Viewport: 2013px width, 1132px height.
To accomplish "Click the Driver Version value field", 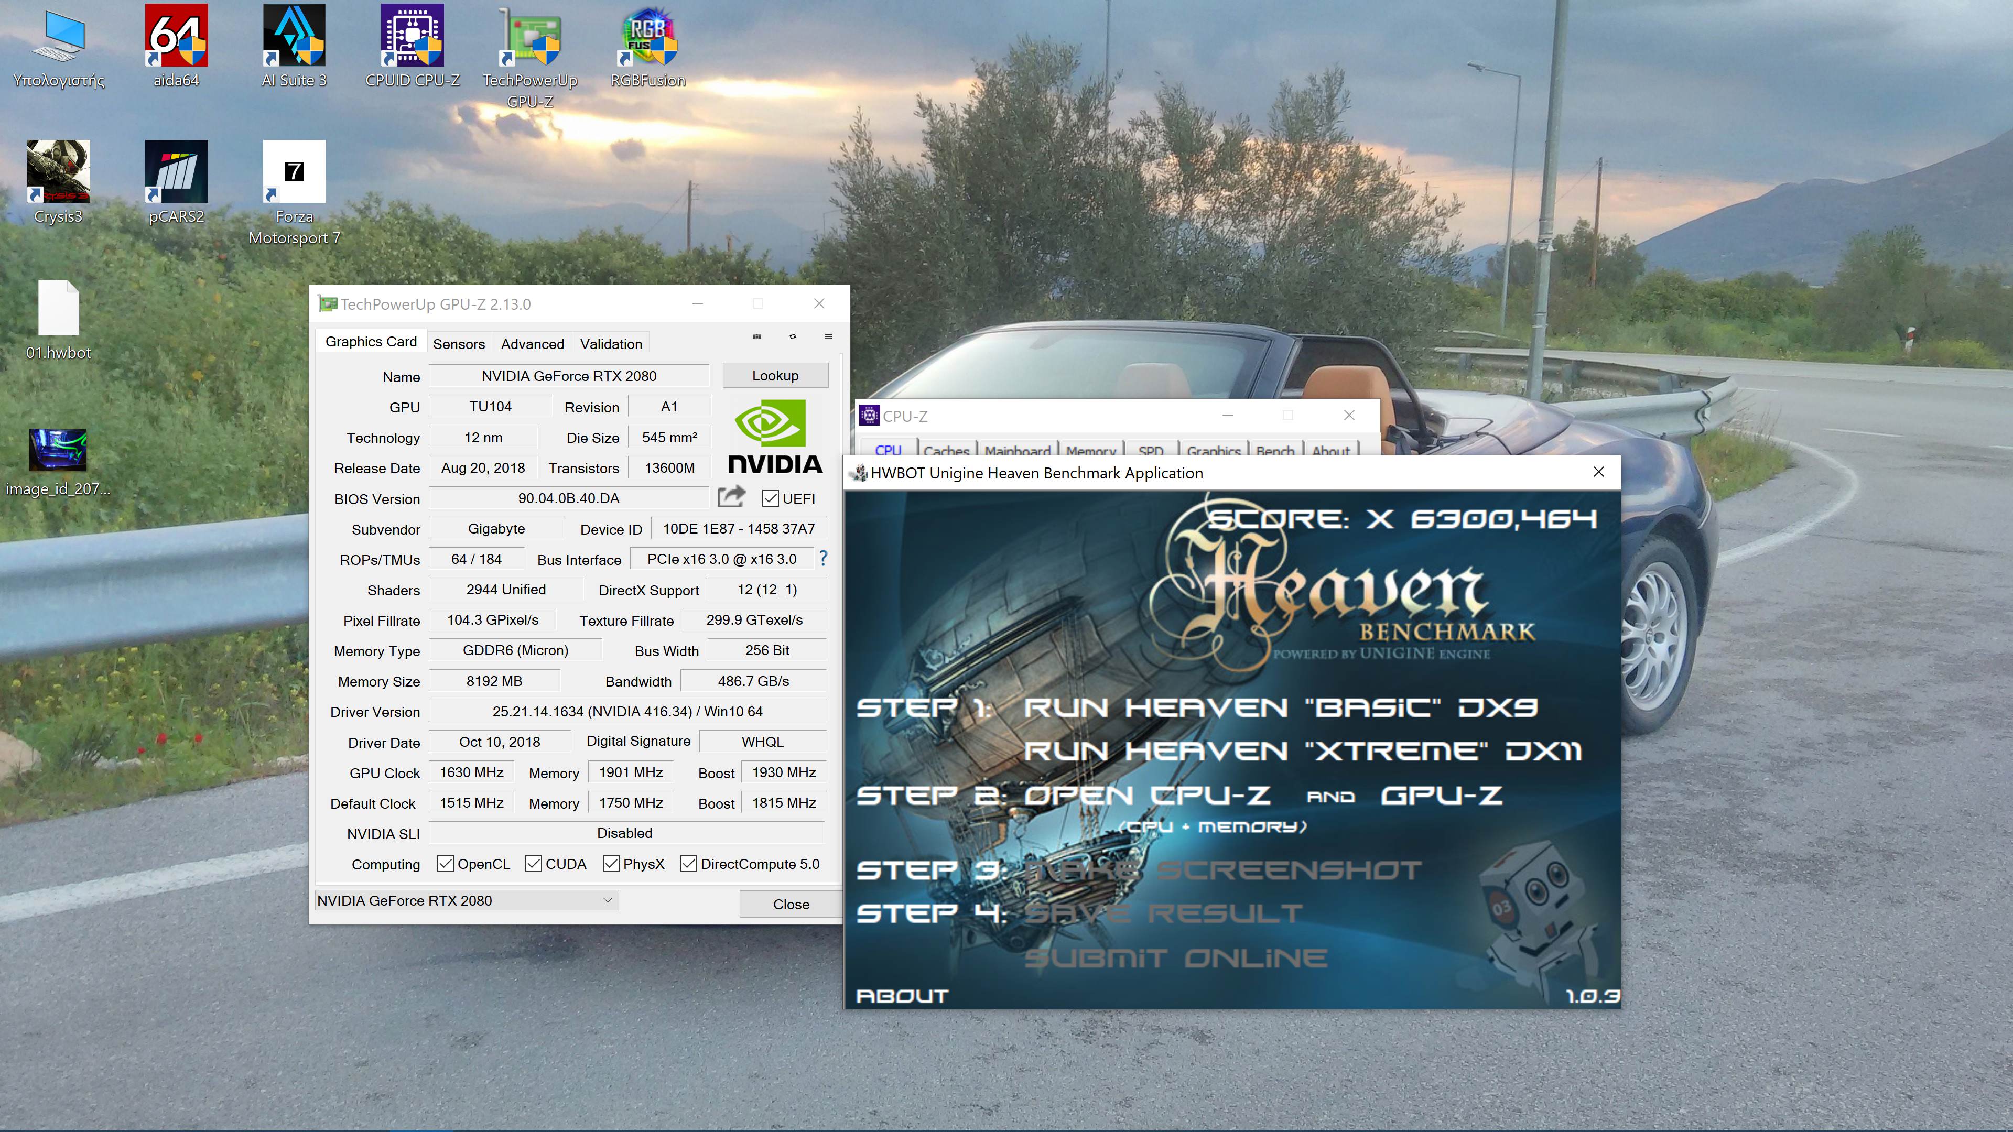I will pos(627,712).
